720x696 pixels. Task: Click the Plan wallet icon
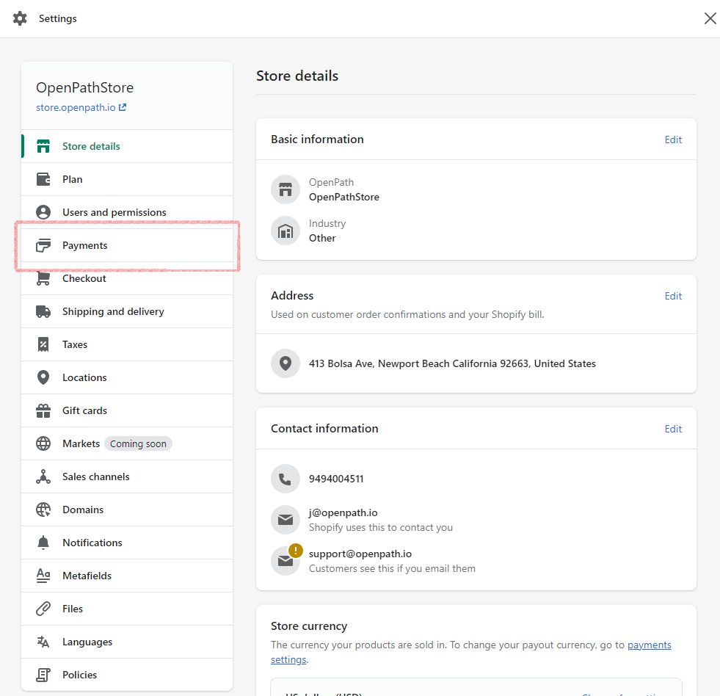pos(43,179)
